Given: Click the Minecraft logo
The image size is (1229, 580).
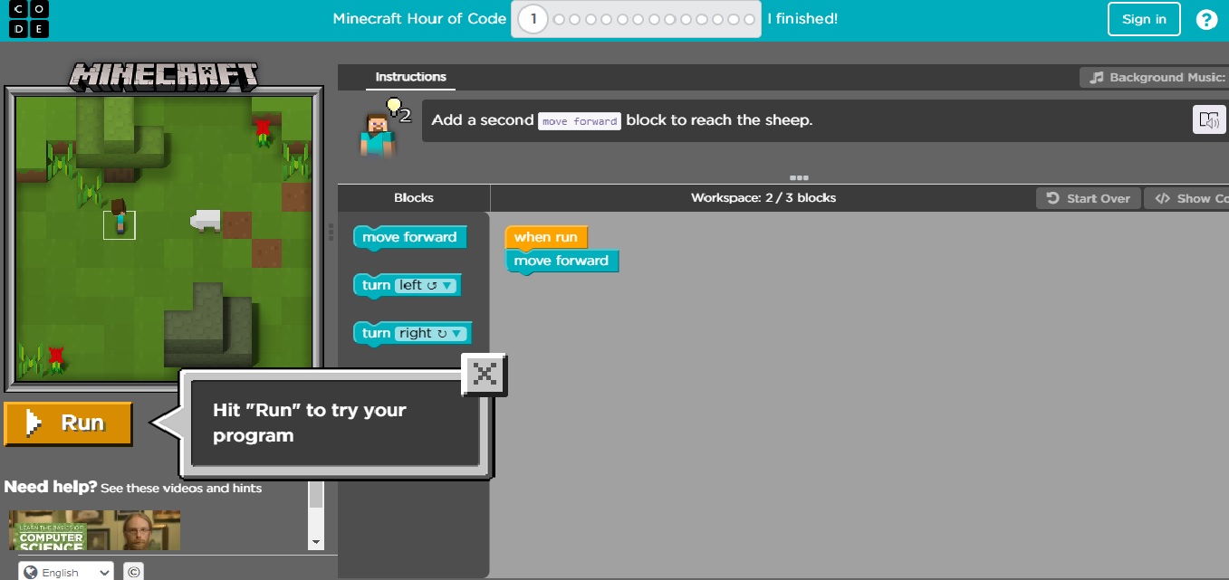Looking at the screenshot, I should [164, 76].
